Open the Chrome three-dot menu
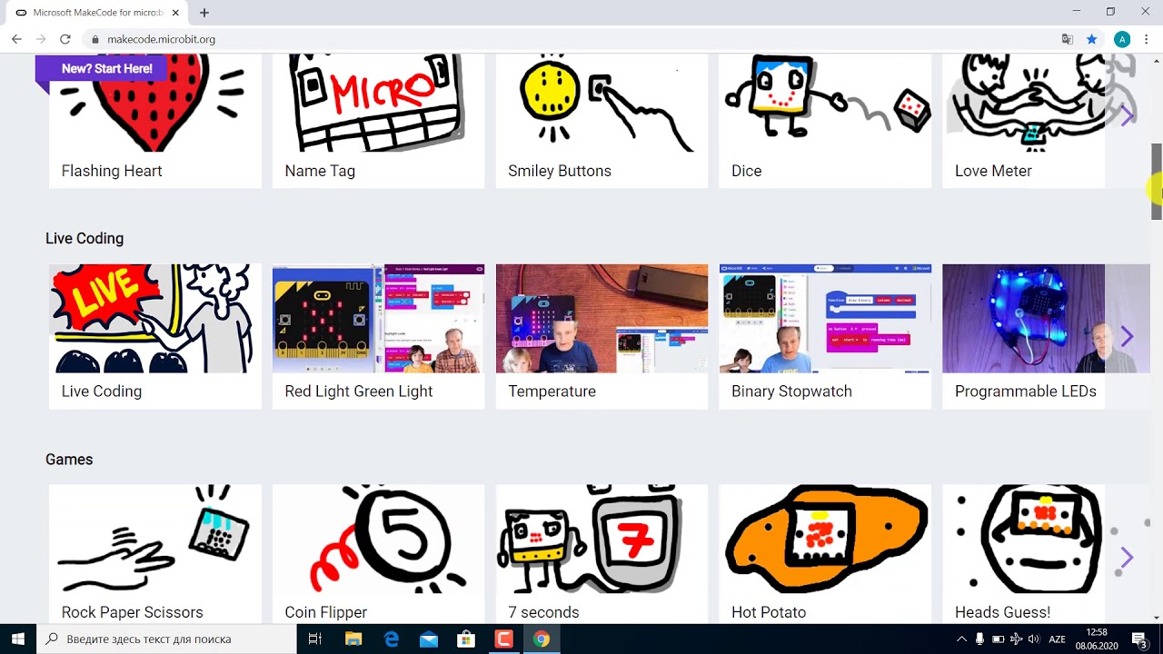Image resolution: width=1163 pixels, height=654 pixels. (x=1147, y=39)
